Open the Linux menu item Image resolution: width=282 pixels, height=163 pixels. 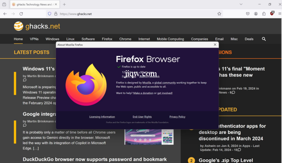(70, 39)
